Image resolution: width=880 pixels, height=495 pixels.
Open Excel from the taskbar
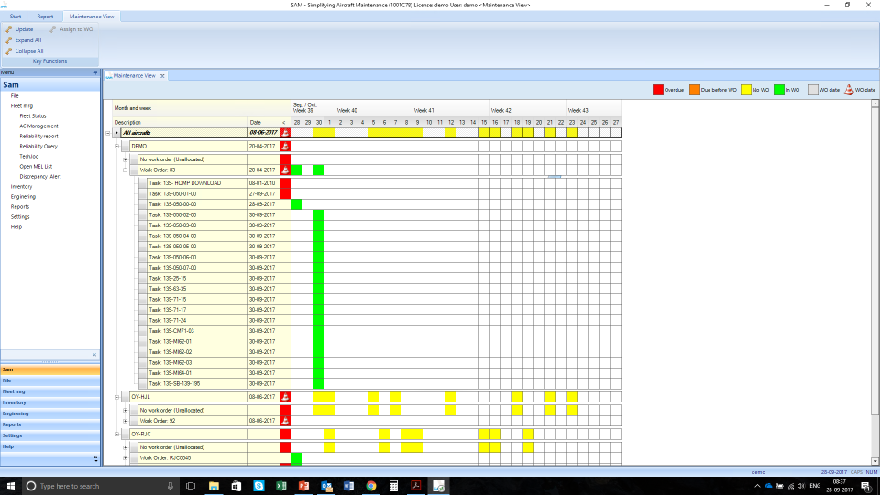[x=281, y=486]
